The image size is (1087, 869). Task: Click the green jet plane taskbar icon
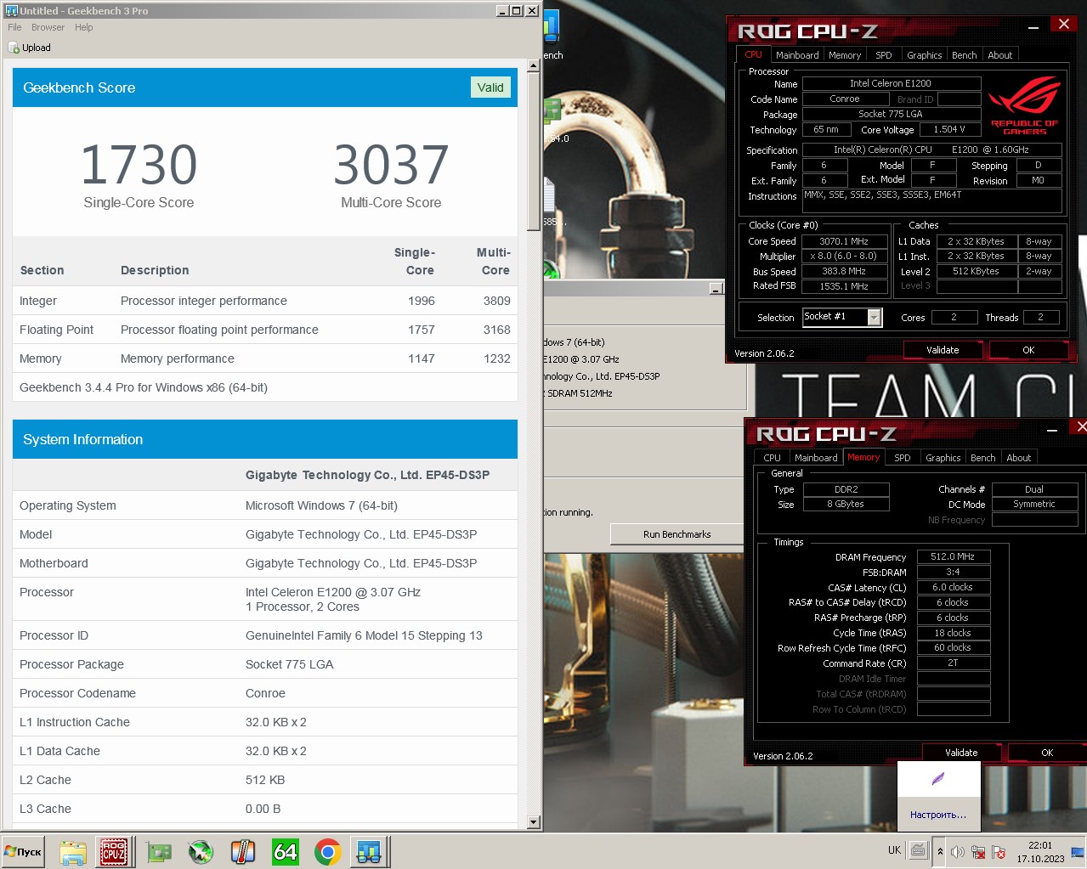click(x=201, y=851)
